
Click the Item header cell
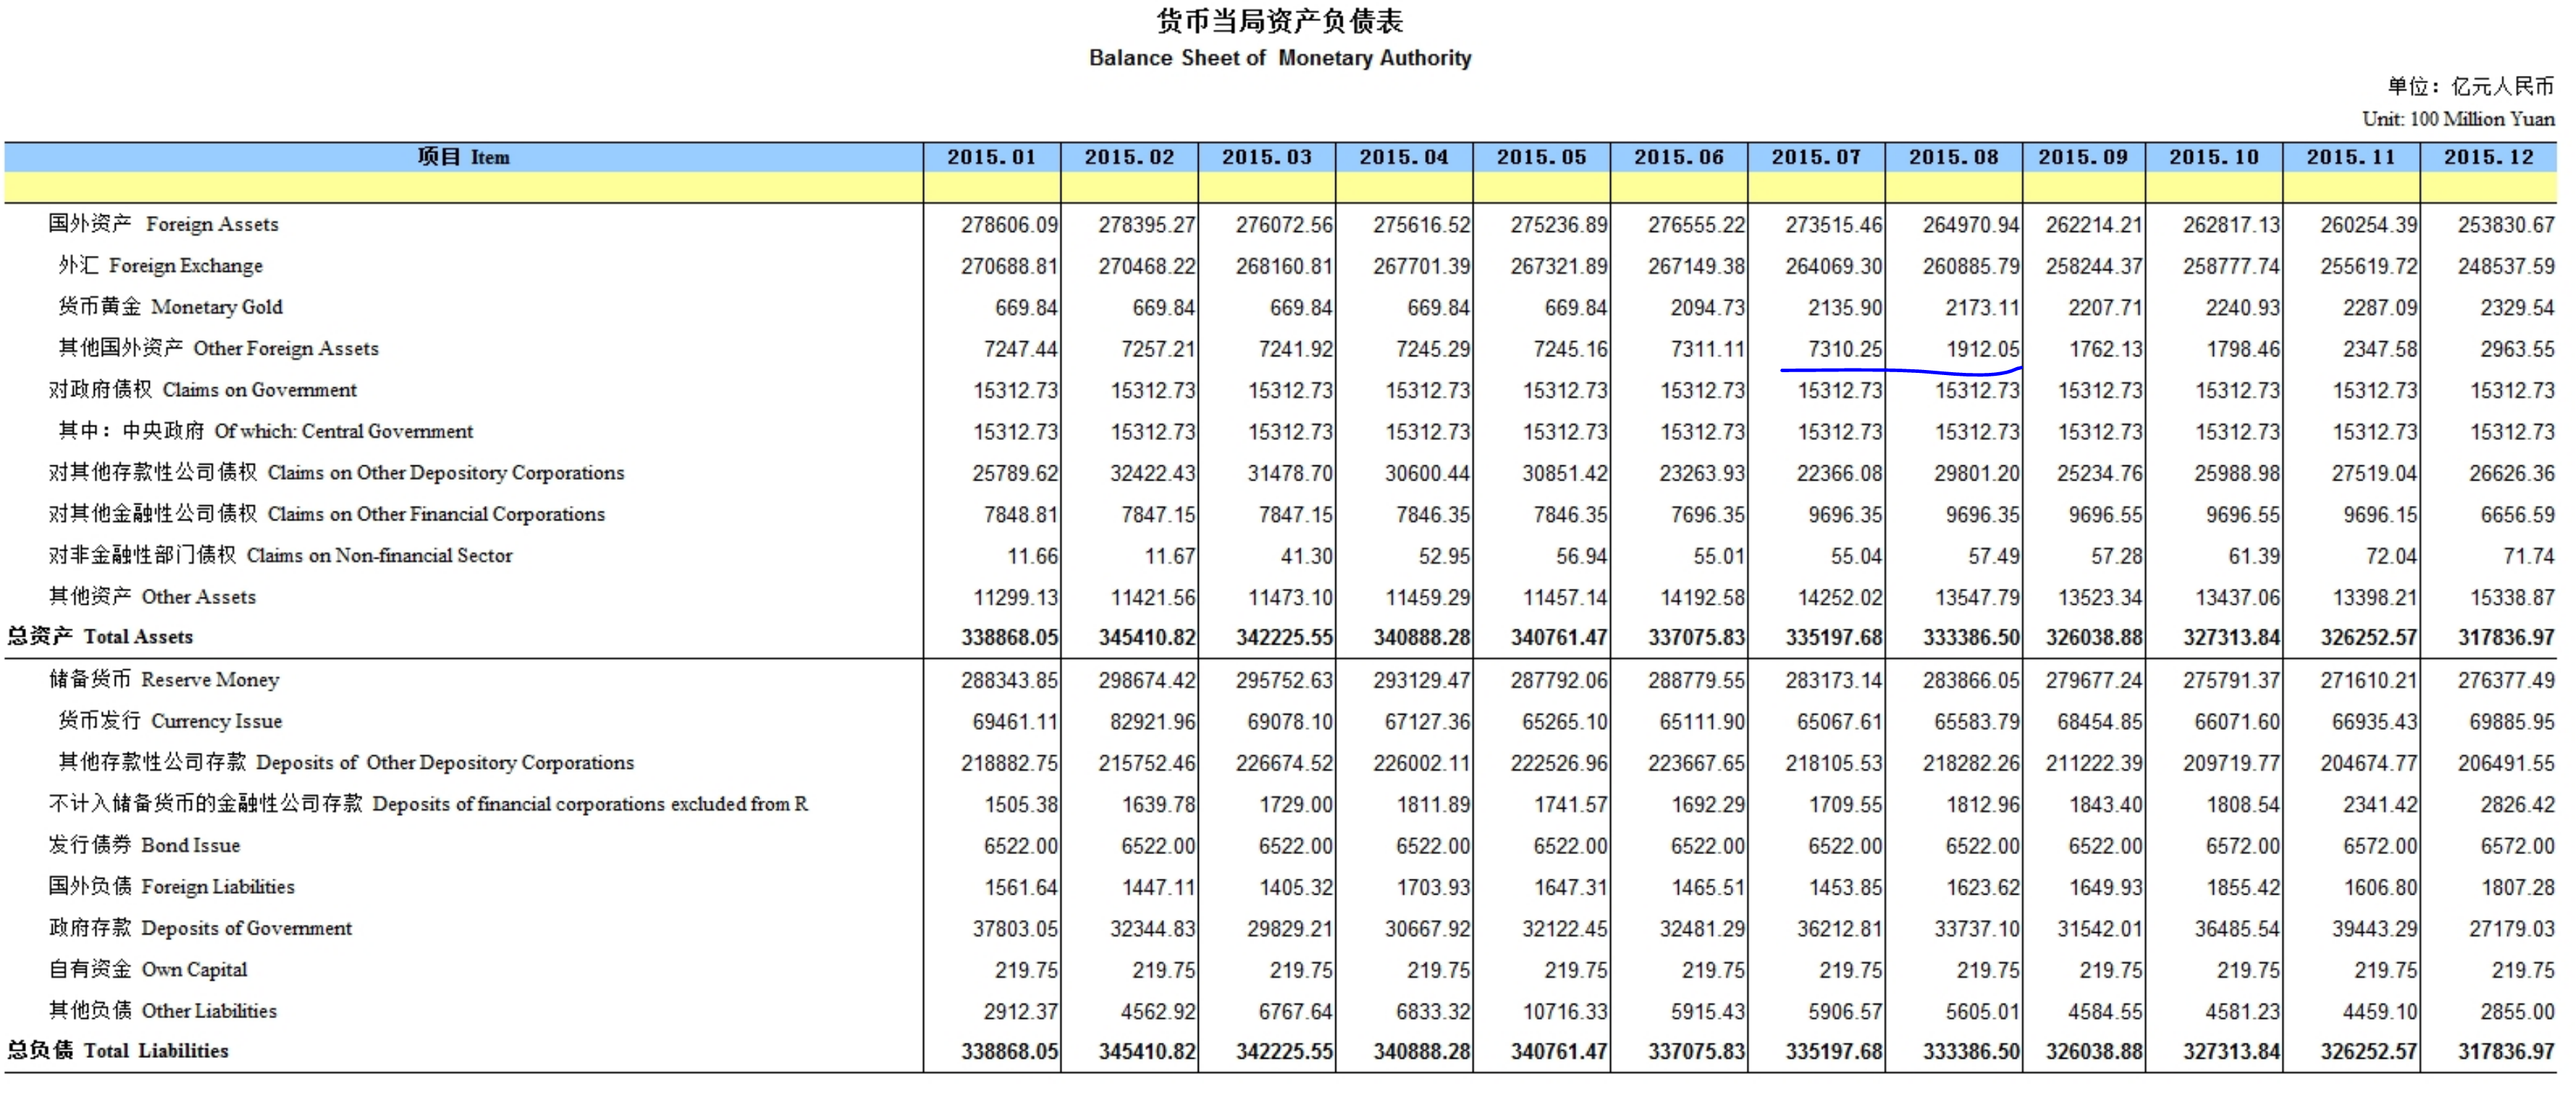coord(463,157)
